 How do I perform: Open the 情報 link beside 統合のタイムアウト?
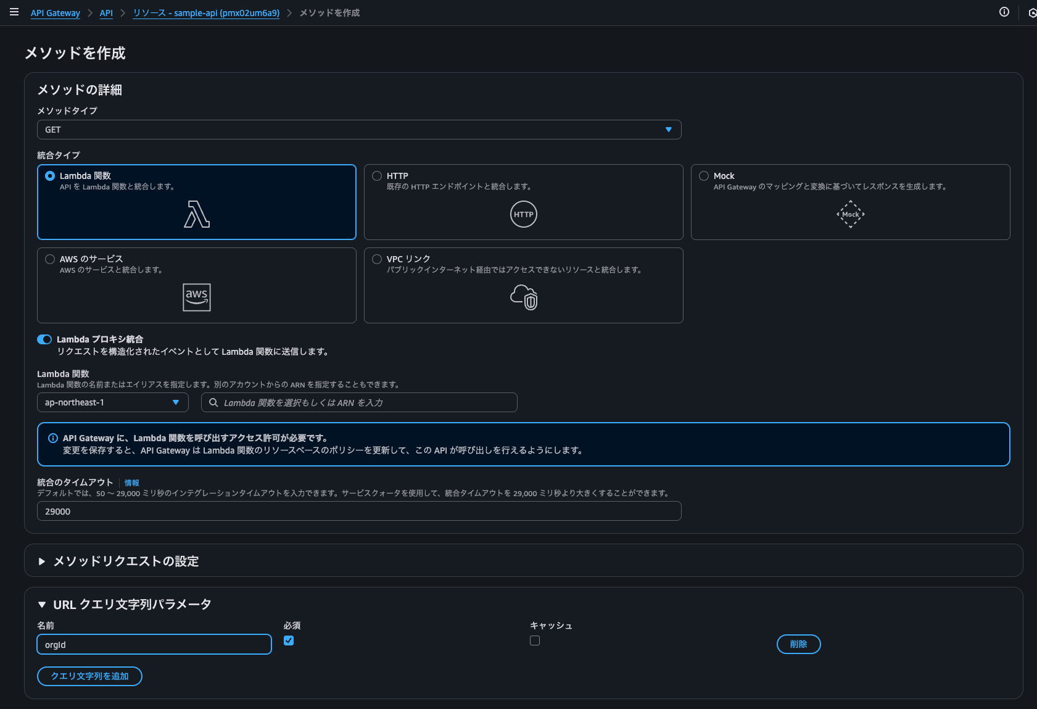[131, 482]
